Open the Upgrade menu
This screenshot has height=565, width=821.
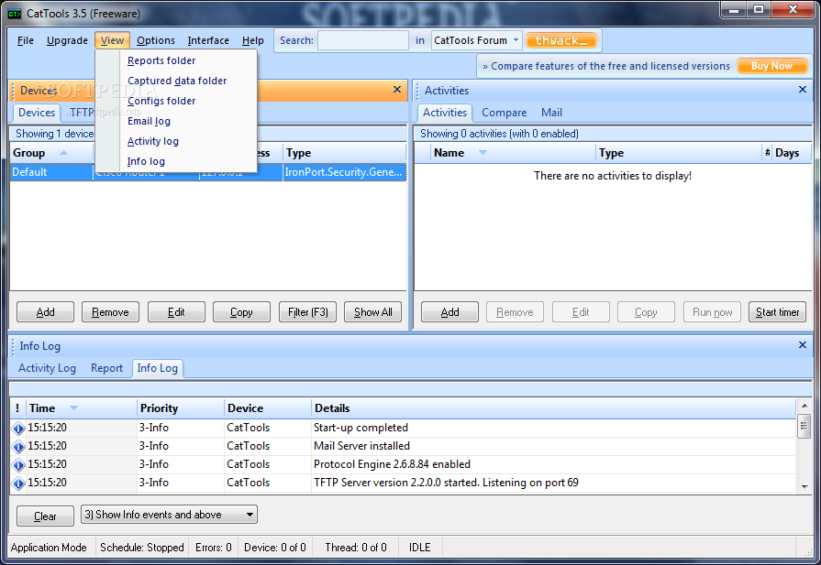(67, 41)
